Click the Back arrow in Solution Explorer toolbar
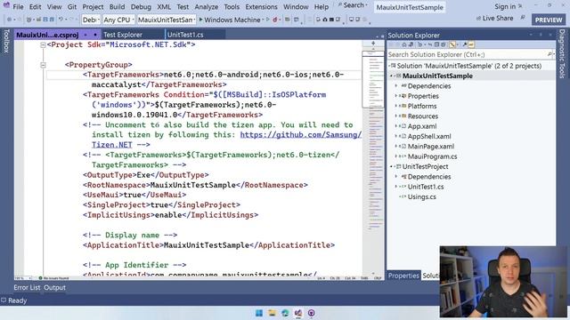 [391, 44]
